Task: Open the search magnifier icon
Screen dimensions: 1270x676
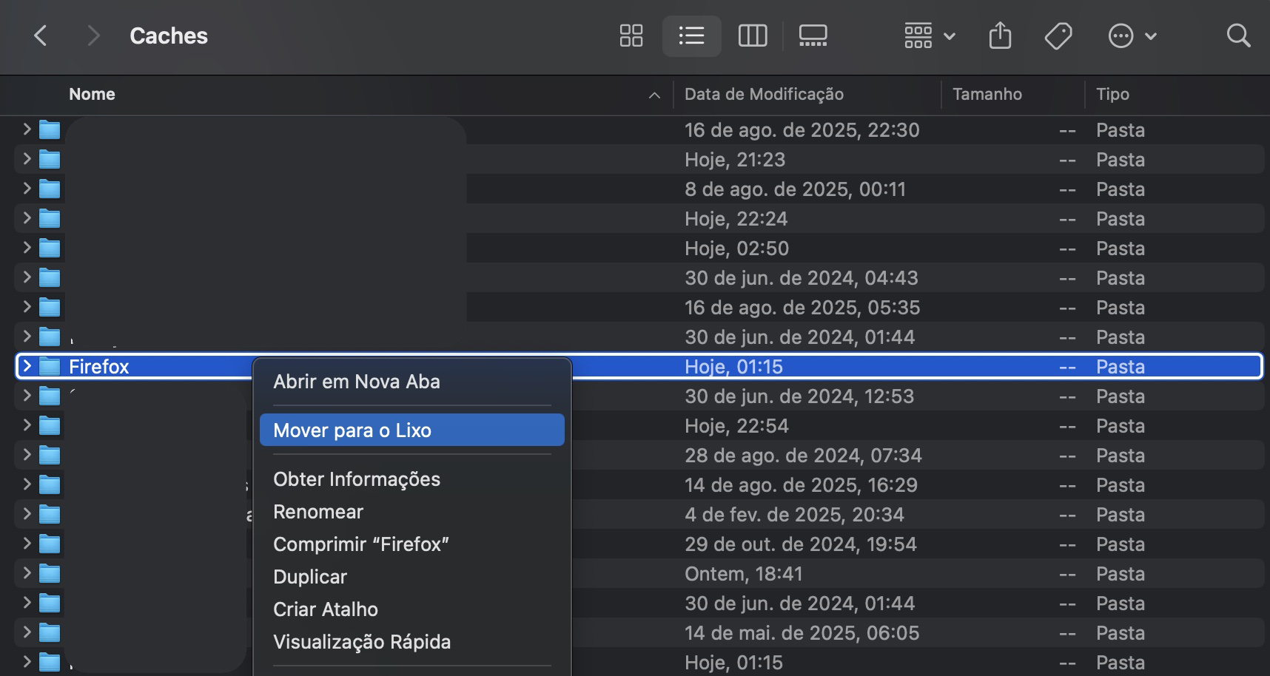Action: [1238, 35]
